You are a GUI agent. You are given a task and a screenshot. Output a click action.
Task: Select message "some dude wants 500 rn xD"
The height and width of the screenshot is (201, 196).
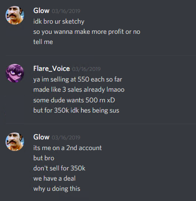coord(74,100)
